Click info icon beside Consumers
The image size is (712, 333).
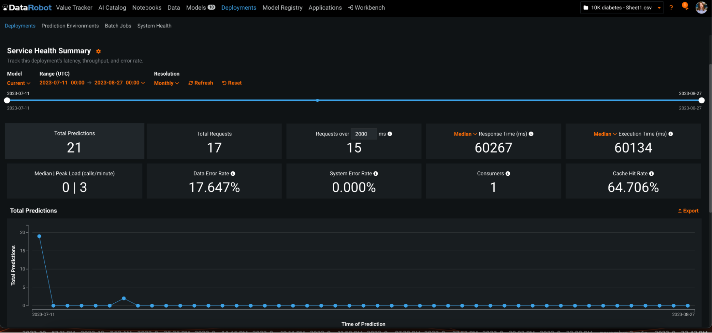pyautogui.click(x=508, y=174)
